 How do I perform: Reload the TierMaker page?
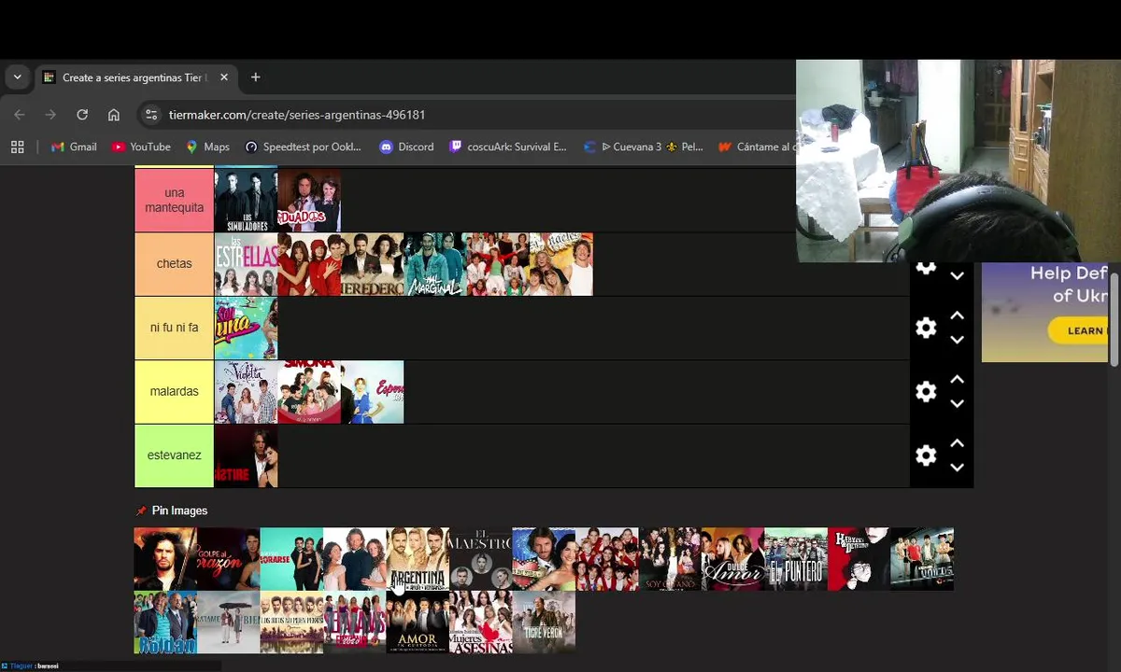[82, 115]
